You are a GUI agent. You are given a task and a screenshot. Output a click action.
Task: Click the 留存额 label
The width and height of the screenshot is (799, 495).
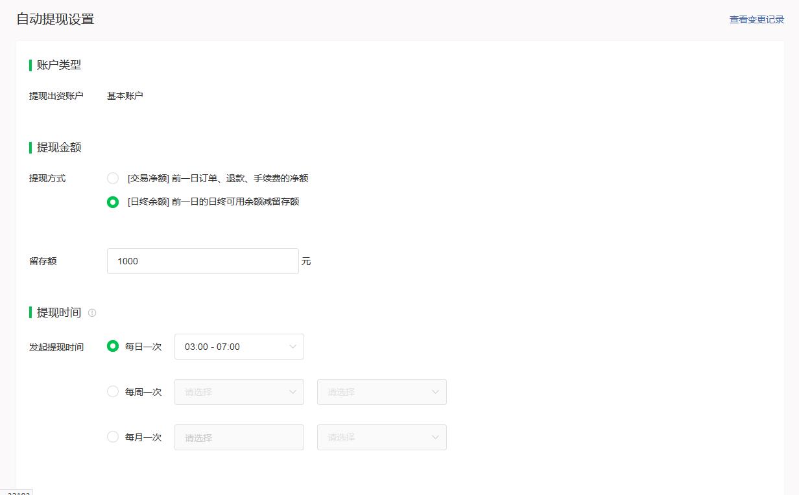pyautogui.click(x=43, y=261)
